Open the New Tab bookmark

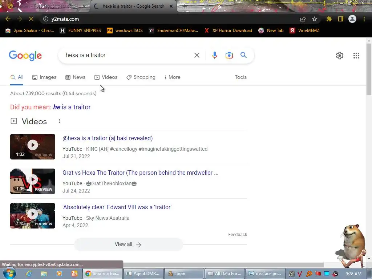[x=271, y=31]
